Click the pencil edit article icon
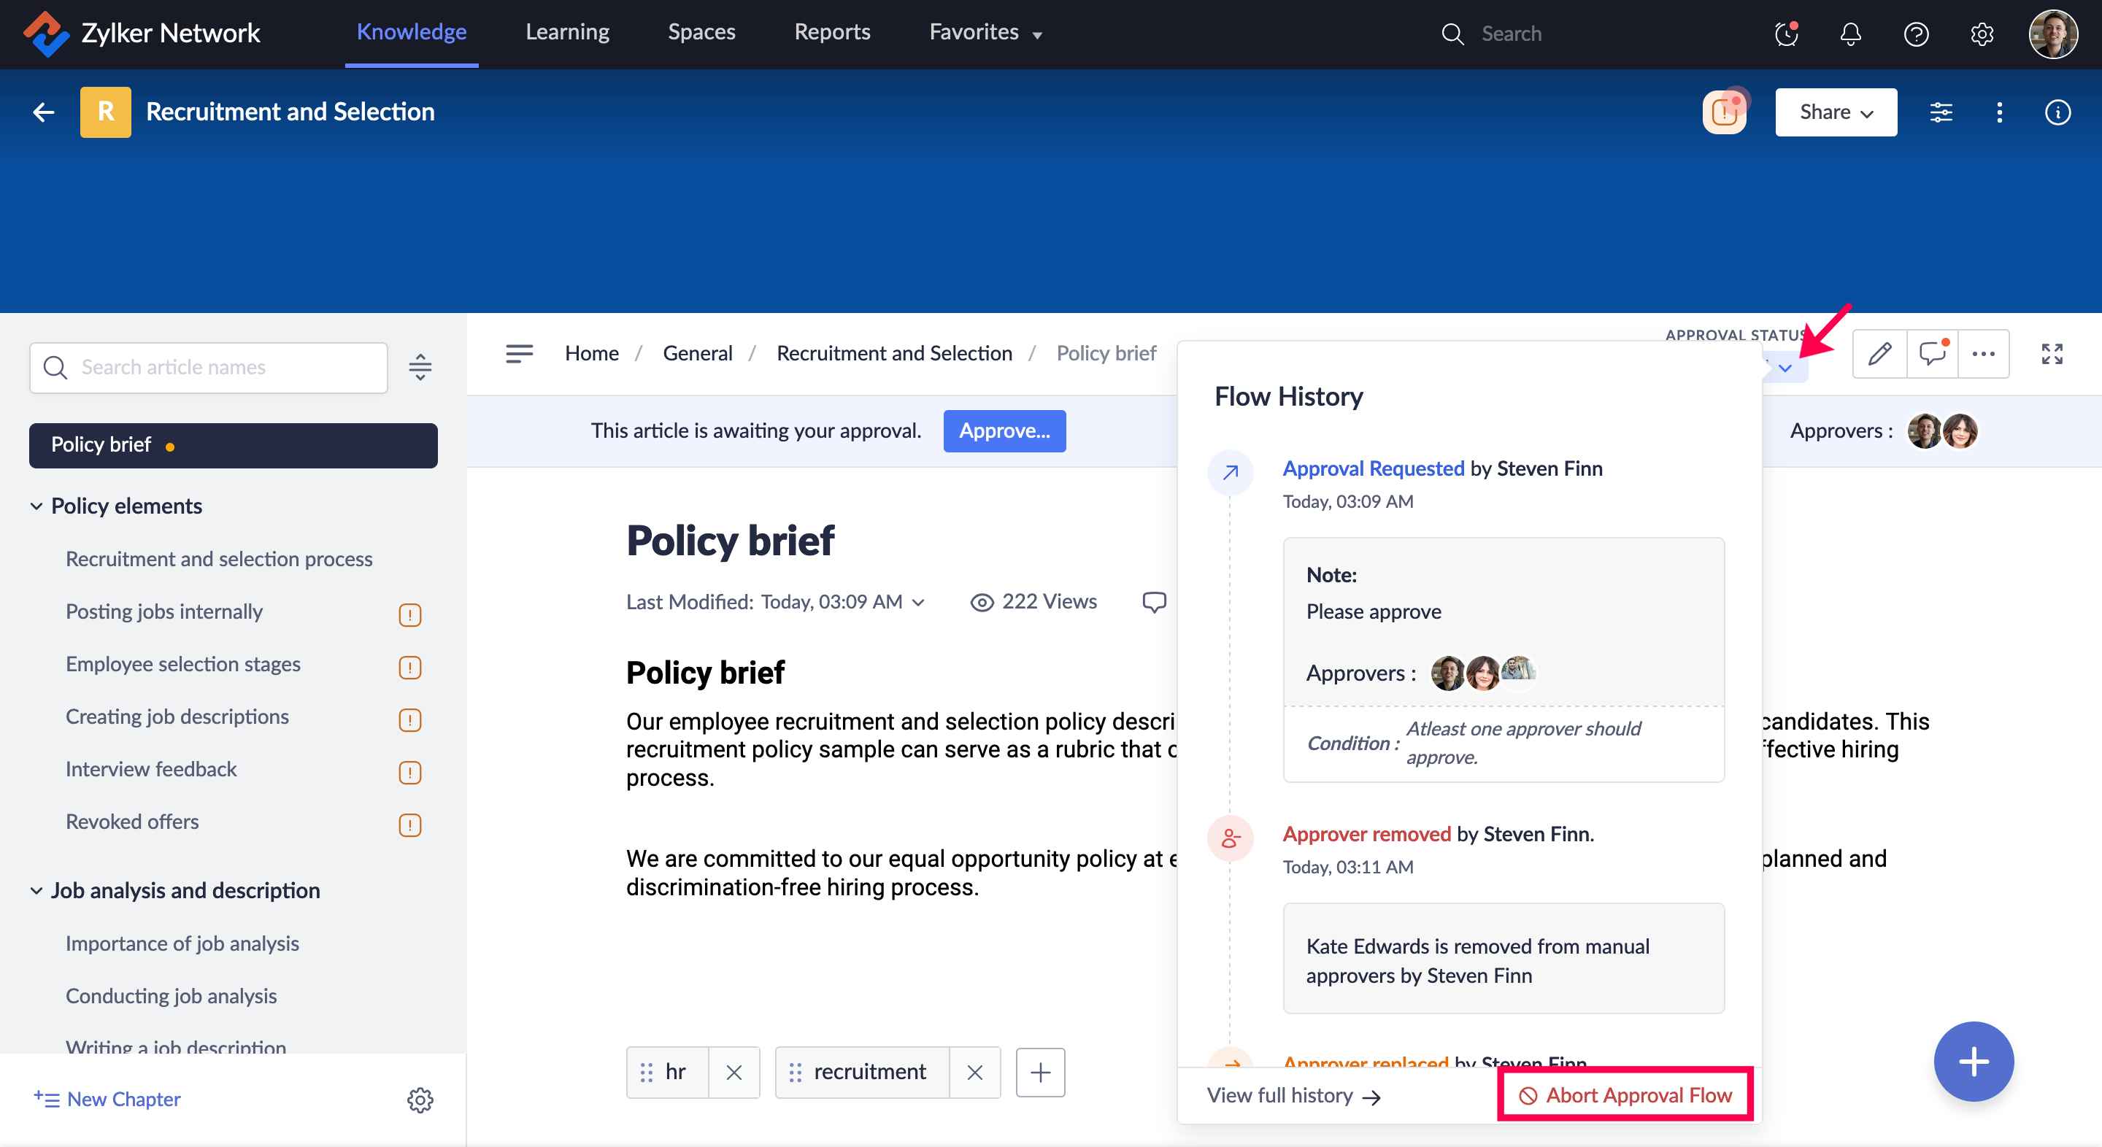 tap(1879, 354)
